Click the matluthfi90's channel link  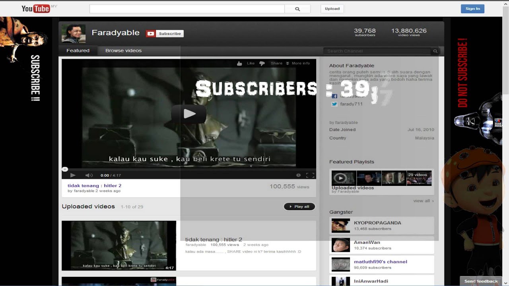pyautogui.click(x=381, y=262)
